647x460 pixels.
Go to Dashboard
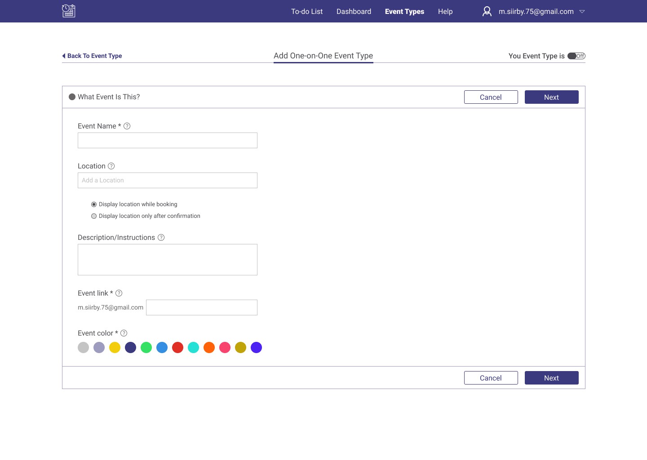[354, 12]
